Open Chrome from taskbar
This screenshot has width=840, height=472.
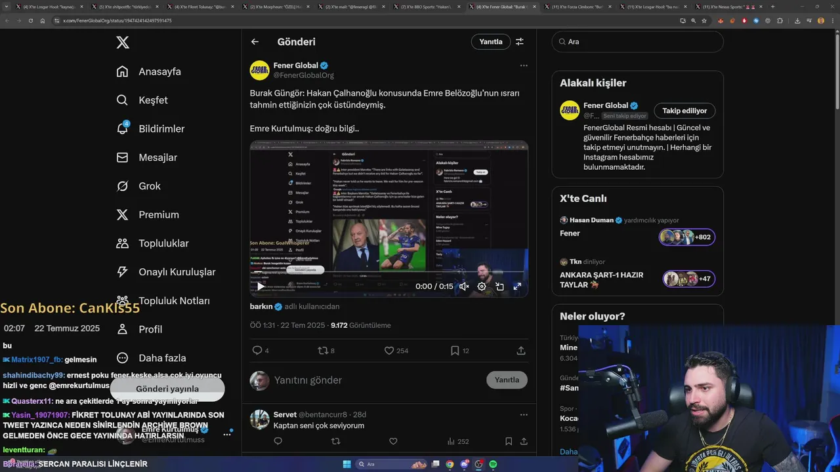[450, 464]
